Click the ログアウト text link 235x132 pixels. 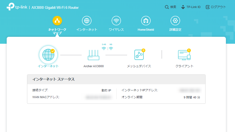(x=218, y=7)
